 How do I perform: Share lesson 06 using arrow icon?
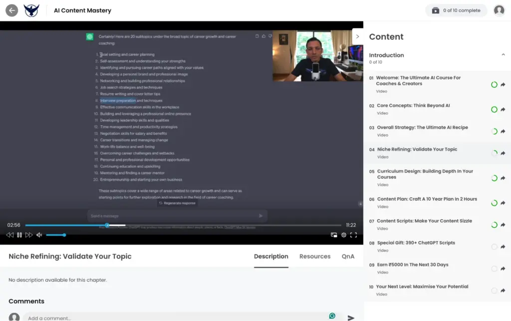point(503,203)
